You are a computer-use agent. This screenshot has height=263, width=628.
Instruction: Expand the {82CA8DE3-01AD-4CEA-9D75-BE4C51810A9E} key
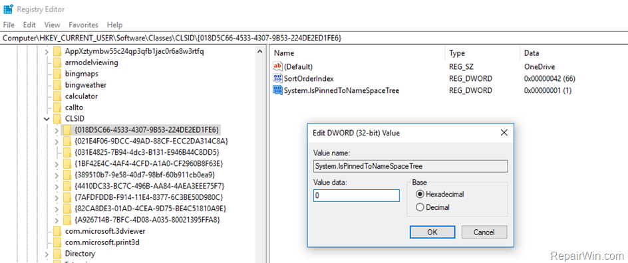coord(57,209)
